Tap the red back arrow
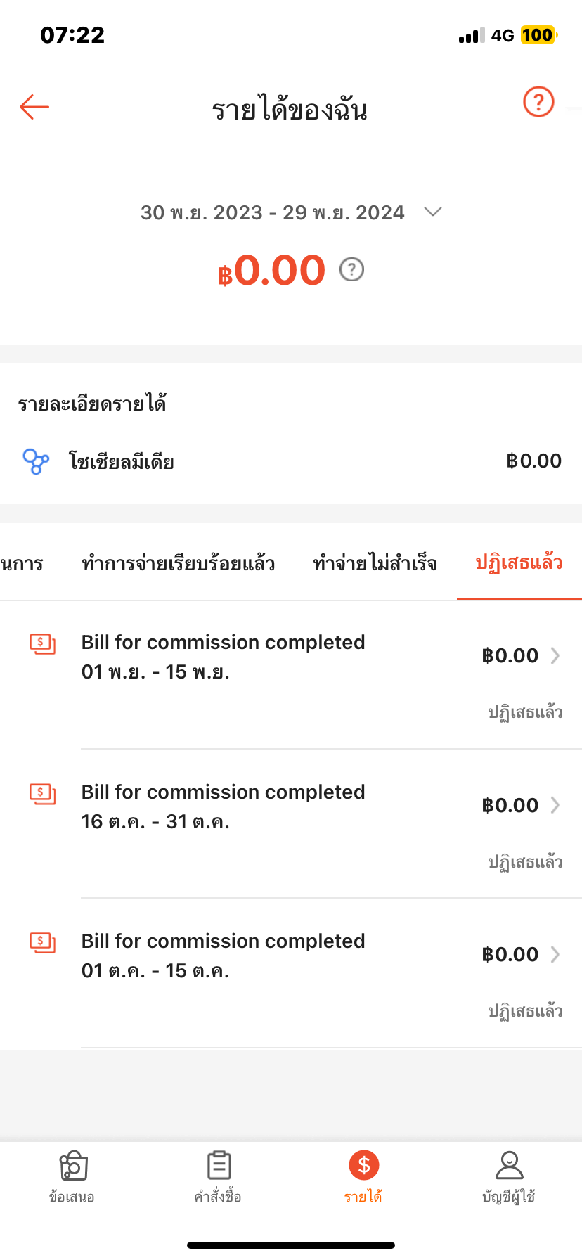This screenshot has height=1260, width=582. [34, 107]
